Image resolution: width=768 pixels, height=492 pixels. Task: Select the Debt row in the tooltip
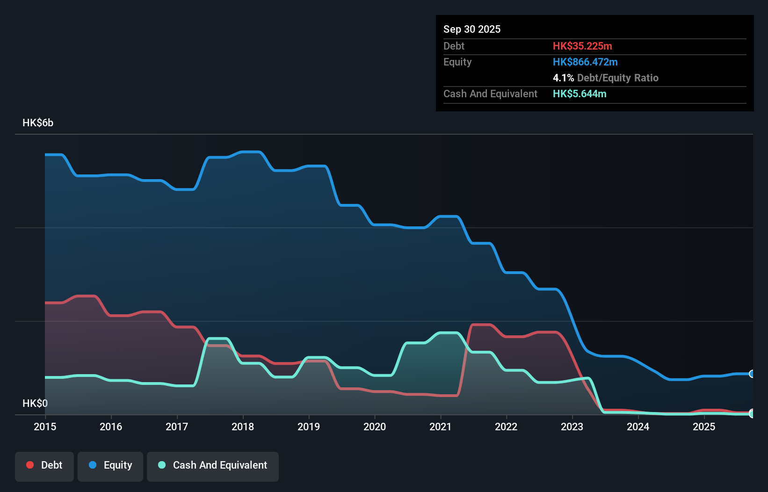point(454,46)
